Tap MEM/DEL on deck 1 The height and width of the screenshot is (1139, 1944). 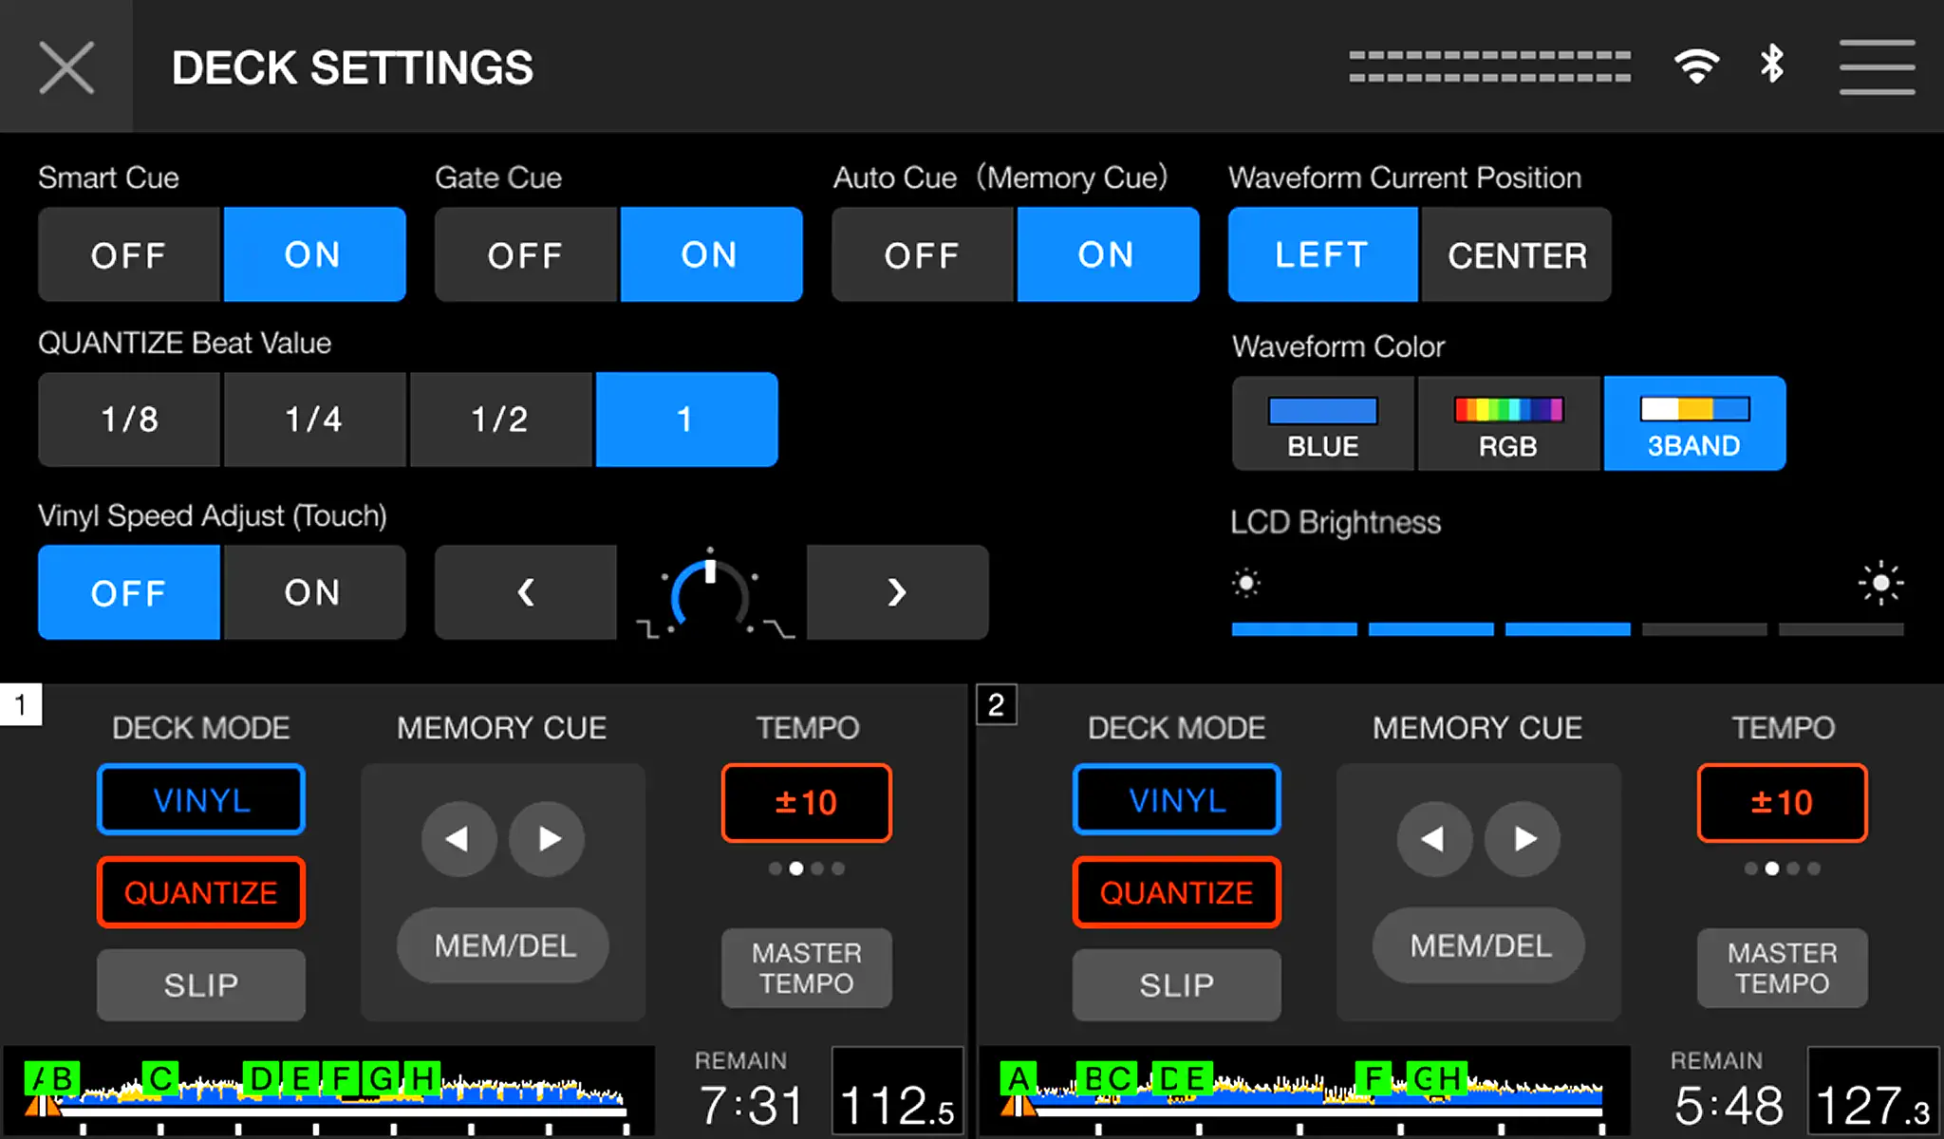(504, 945)
